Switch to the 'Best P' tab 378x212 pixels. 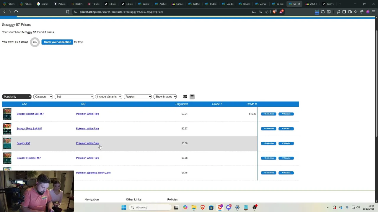[76, 4]
